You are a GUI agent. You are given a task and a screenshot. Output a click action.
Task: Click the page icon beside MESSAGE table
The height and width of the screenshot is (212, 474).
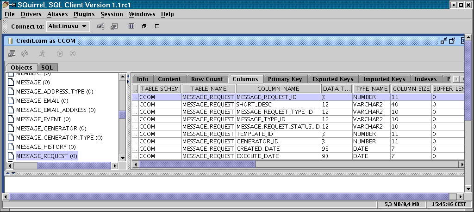(11, 82)
